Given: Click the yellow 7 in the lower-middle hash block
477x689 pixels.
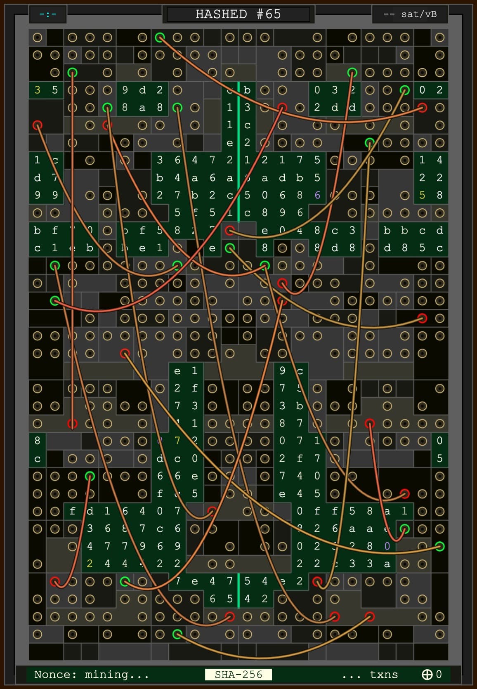Looking at the screenshot, I should tap(177, 441).
